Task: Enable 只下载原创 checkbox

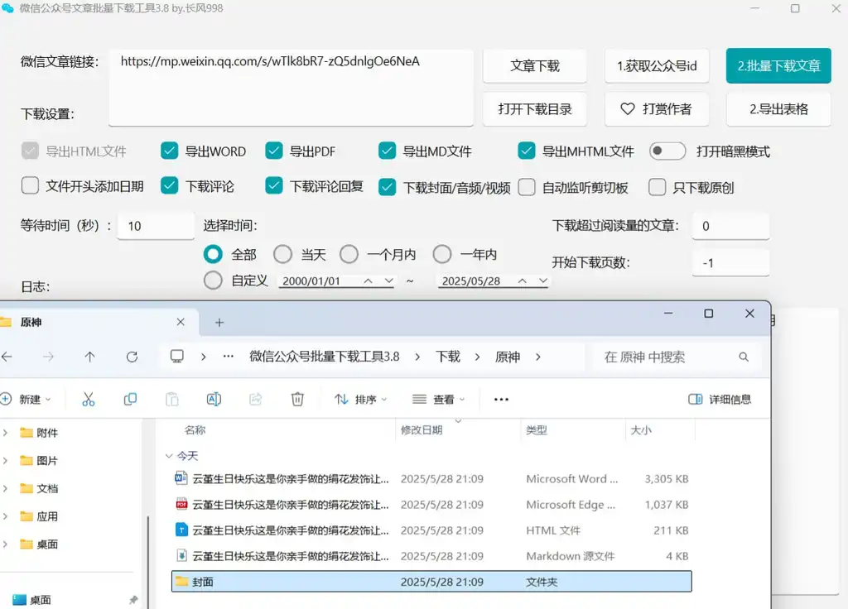Action: click(x=657, y=188)
